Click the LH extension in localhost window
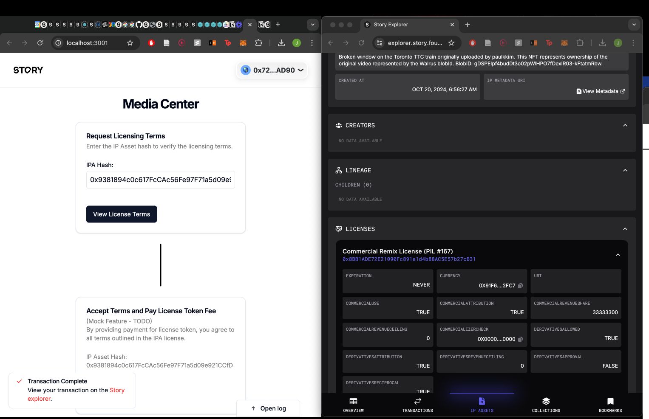Viewport: 649px width, 419px height. click(x=213, y=43)
